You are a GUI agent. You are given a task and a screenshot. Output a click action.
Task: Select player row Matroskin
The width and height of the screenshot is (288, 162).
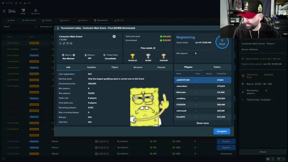coord(203,92)
